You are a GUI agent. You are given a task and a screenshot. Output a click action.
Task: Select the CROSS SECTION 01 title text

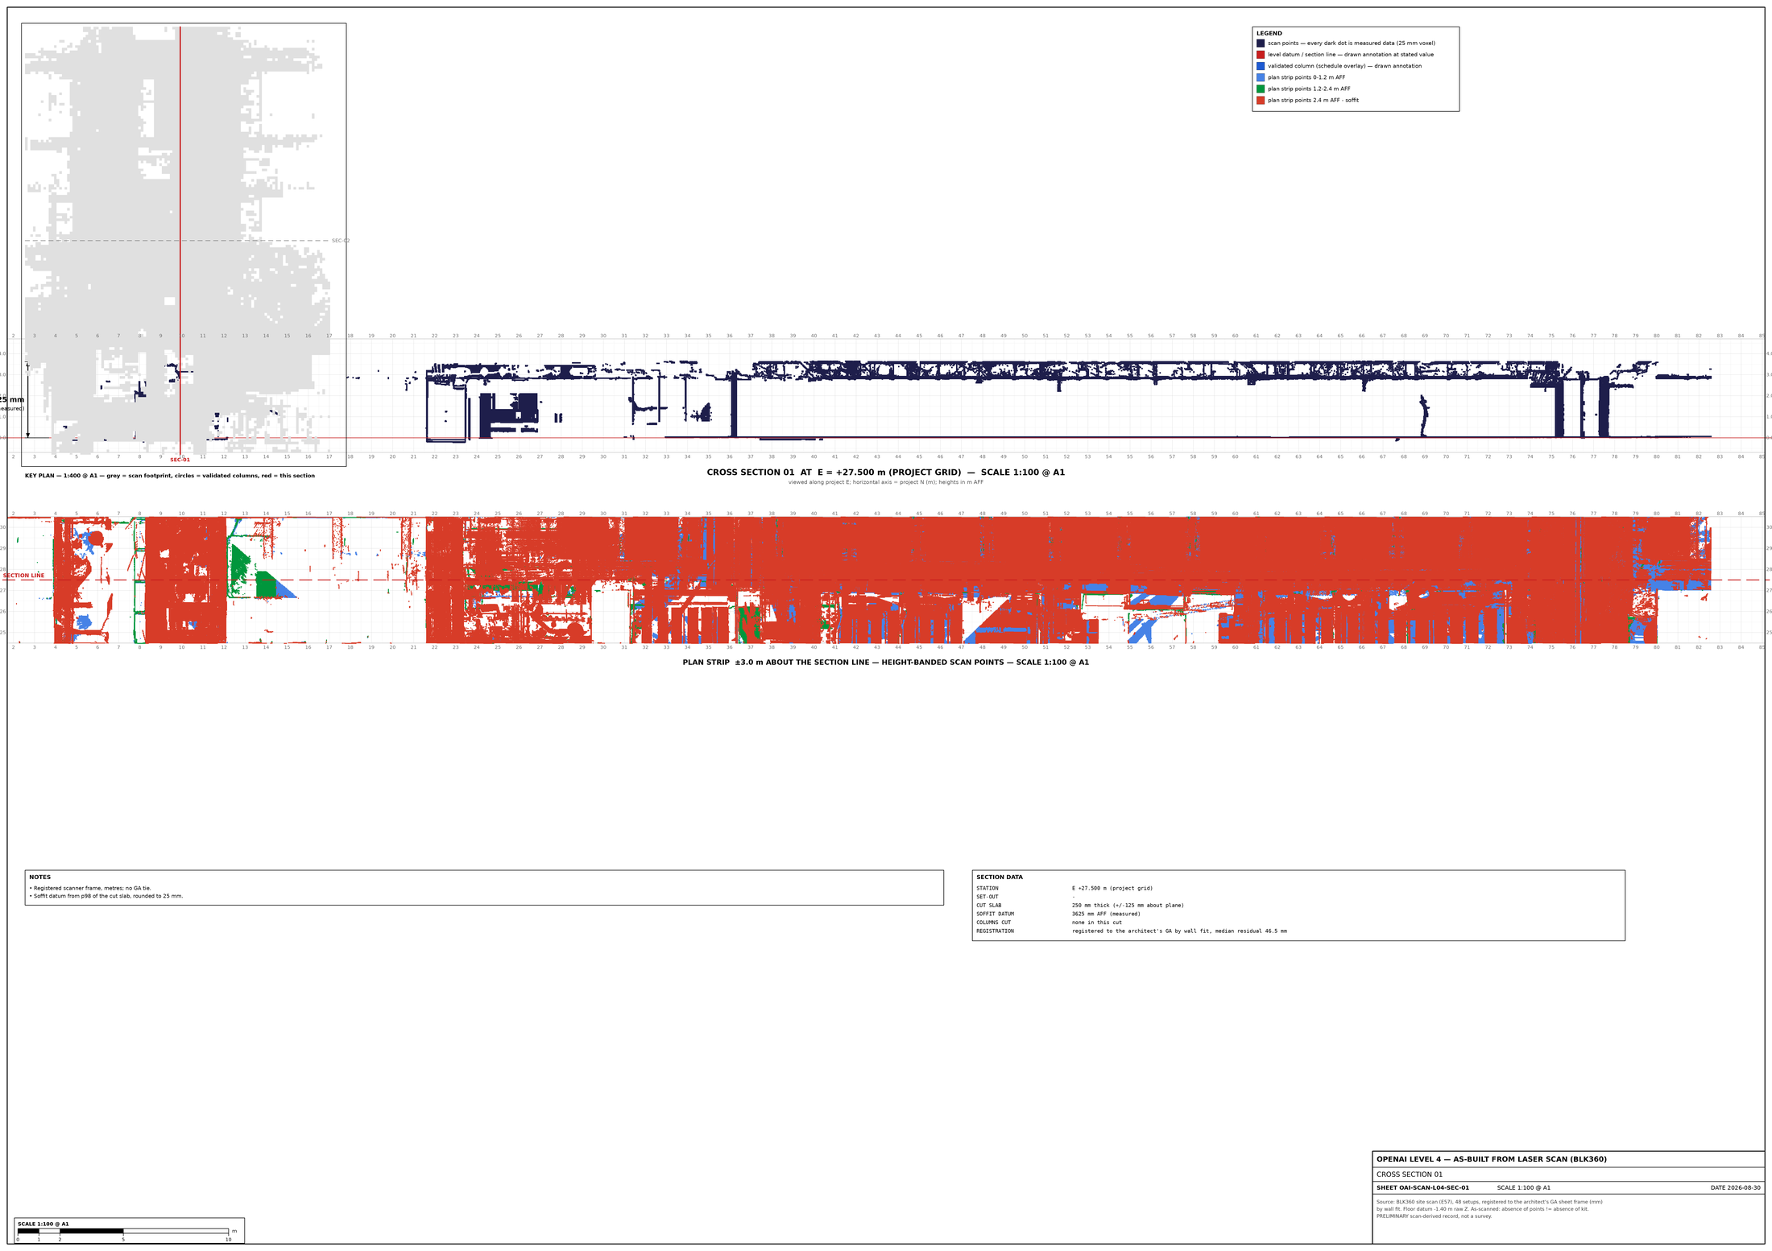pos(886,473)
